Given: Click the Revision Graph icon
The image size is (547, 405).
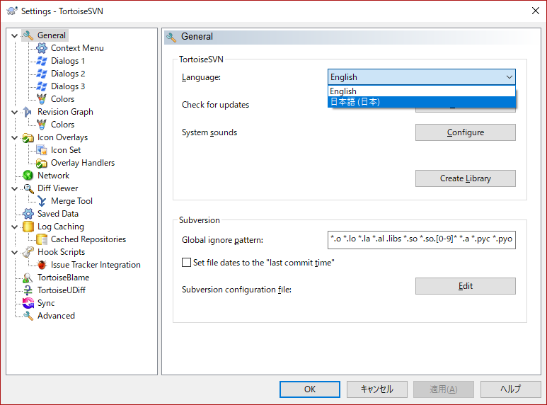Looking at the screenshot, I should (x=28, y=112).
